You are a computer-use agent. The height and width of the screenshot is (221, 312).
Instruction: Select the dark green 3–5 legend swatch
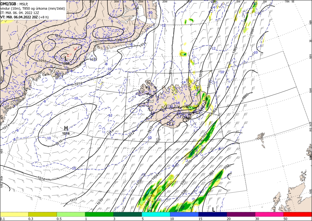128,214
